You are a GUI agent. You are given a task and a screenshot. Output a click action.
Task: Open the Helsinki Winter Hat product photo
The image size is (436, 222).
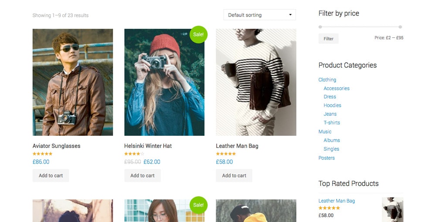pyautogui.click(x=164, y=82)
